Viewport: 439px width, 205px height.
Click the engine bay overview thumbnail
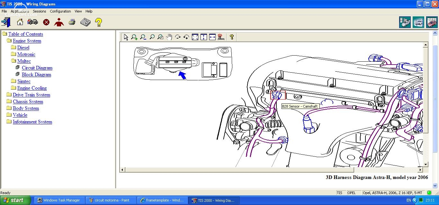coord(183,63)
